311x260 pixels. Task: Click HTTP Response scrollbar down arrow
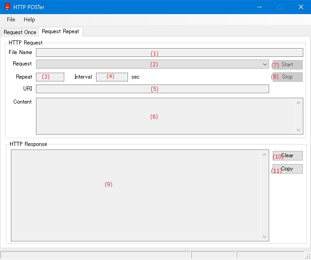point(264,237)
